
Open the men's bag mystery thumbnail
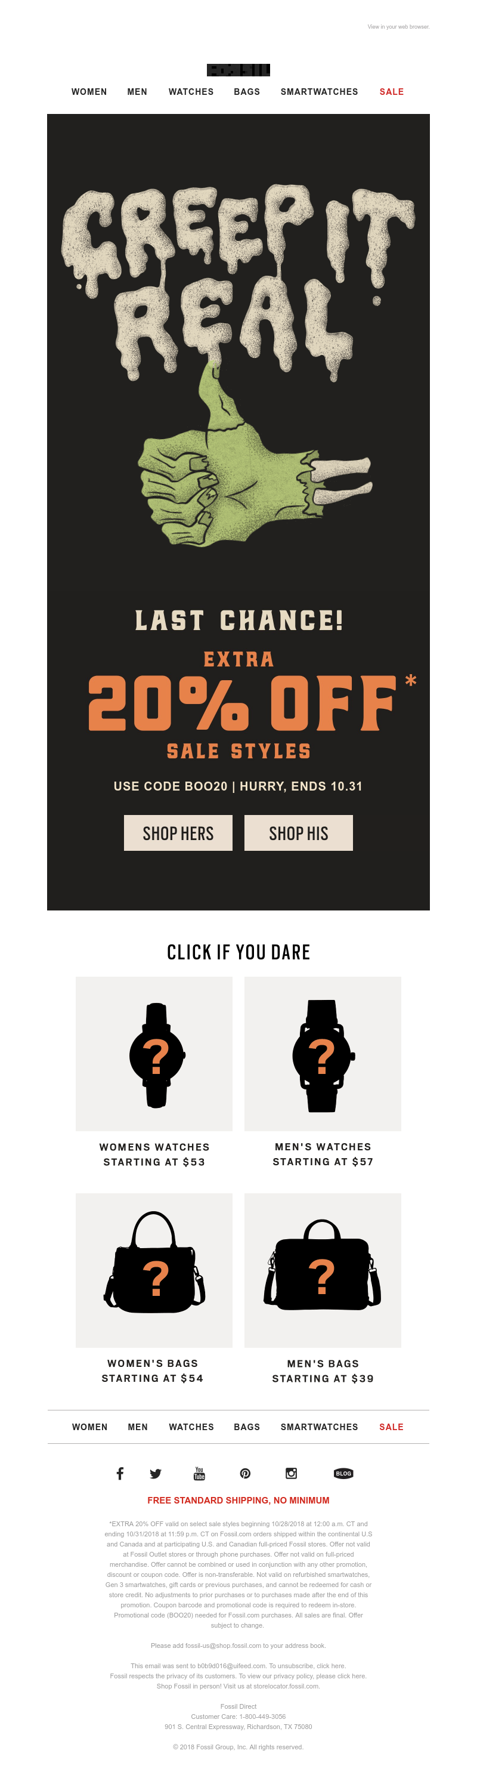(x=323, y=1270)
